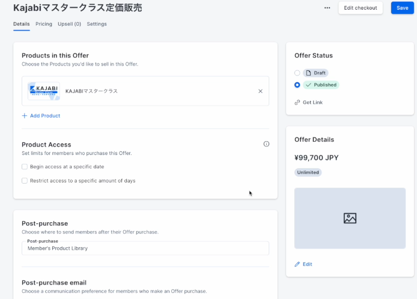The height and width of the screenshot is (299, 417).
Task: Select the Draft status radio button
Action: pos(297,73)
